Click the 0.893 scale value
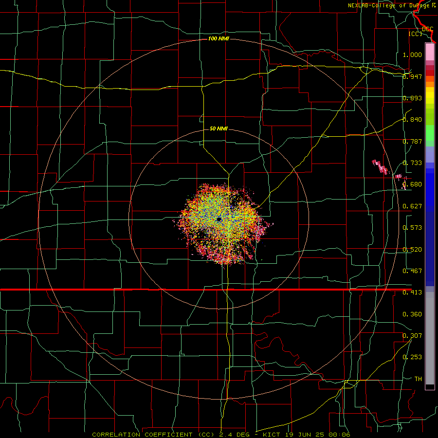The image size is (438, 438). tap(412, 98)
